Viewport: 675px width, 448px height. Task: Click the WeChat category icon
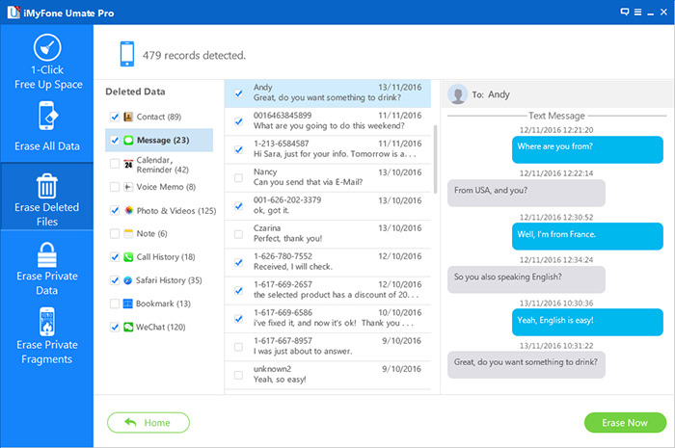pos(128,327)
